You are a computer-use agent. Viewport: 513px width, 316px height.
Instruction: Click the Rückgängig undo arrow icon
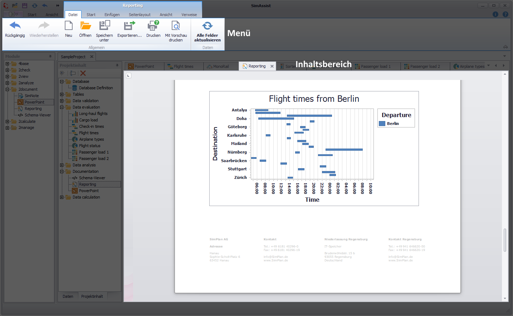[x=15, y=26]
